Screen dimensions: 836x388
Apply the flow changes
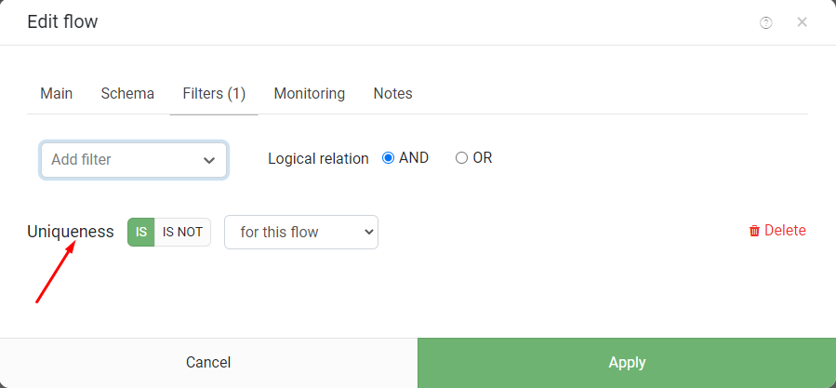coord(627,363)
